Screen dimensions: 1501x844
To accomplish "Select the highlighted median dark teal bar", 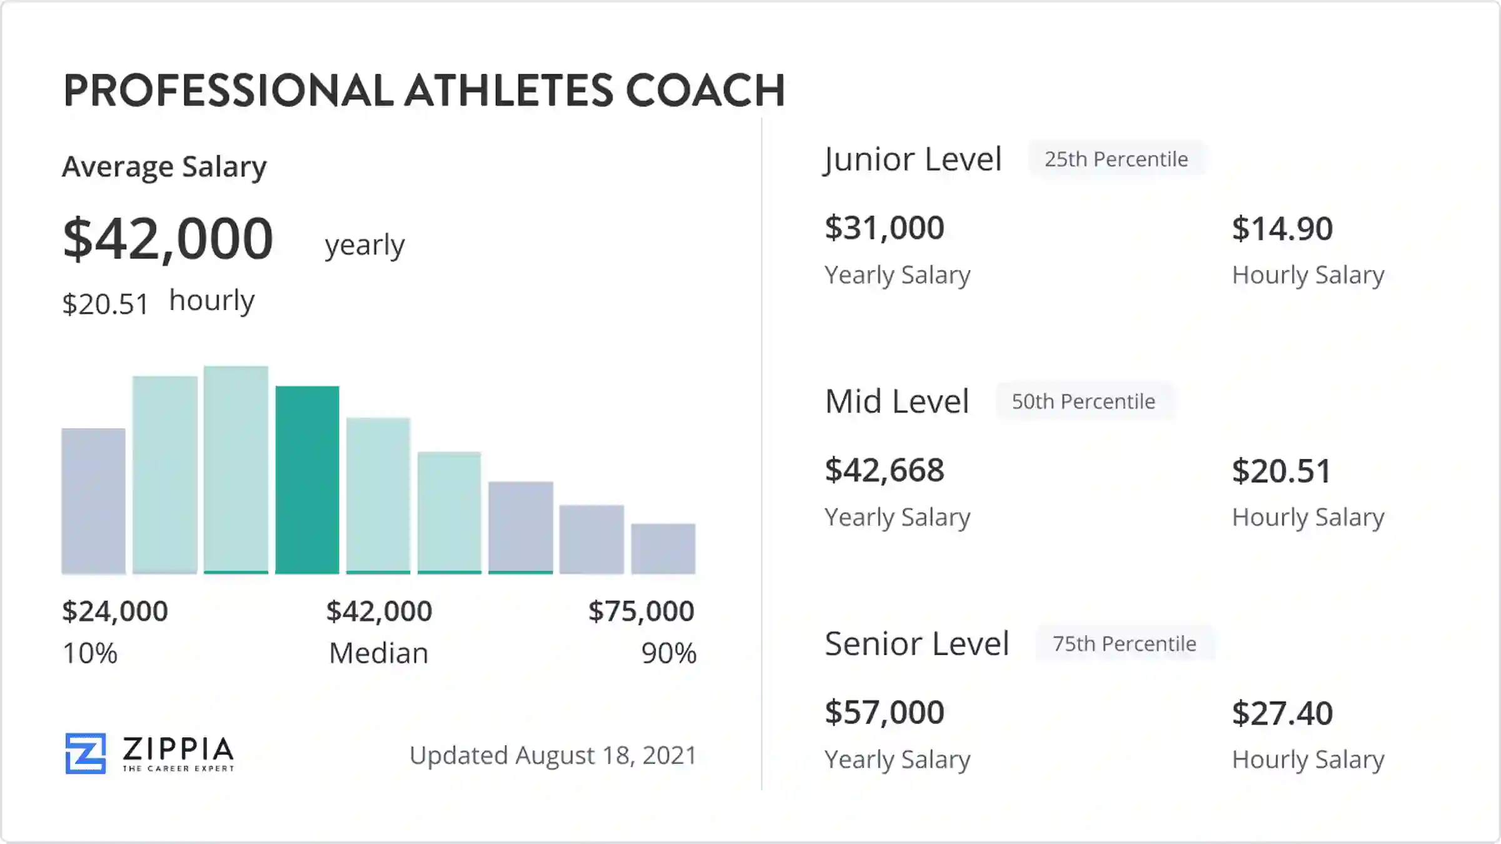I will tap(307, 480).
